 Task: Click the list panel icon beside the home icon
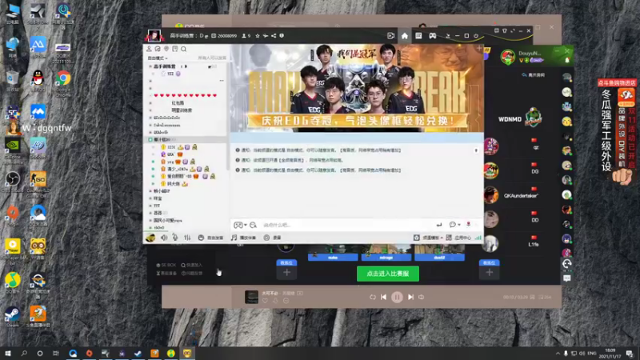click(x=418, y=36)
